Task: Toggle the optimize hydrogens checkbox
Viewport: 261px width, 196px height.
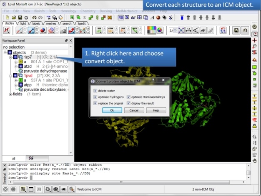Action: tap(96, 97)
